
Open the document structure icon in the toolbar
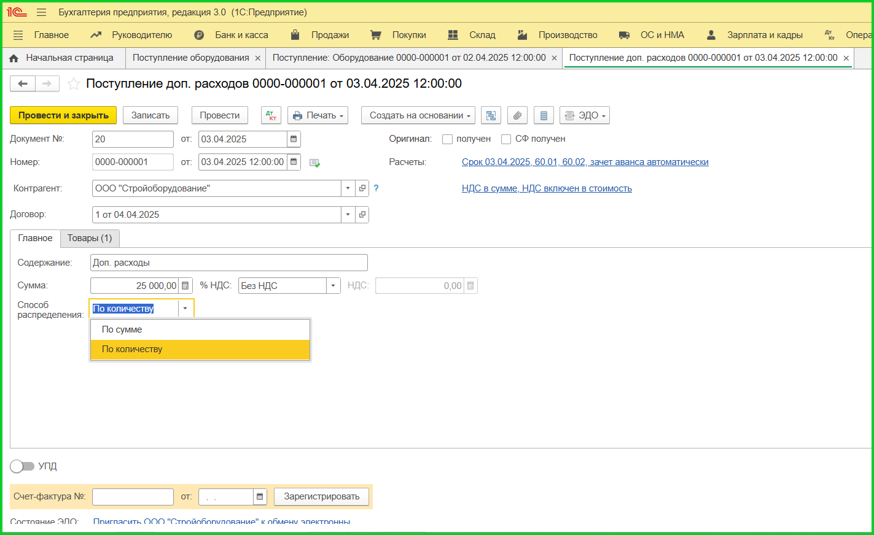pos(491,115)
